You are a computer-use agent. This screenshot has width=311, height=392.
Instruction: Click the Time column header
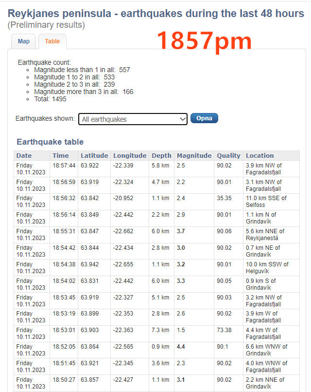point(61,156)
